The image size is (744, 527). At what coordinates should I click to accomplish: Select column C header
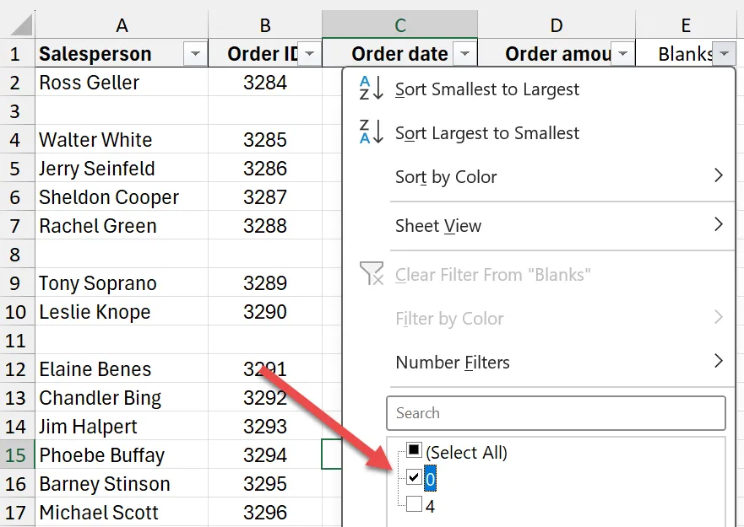[399, 25]
